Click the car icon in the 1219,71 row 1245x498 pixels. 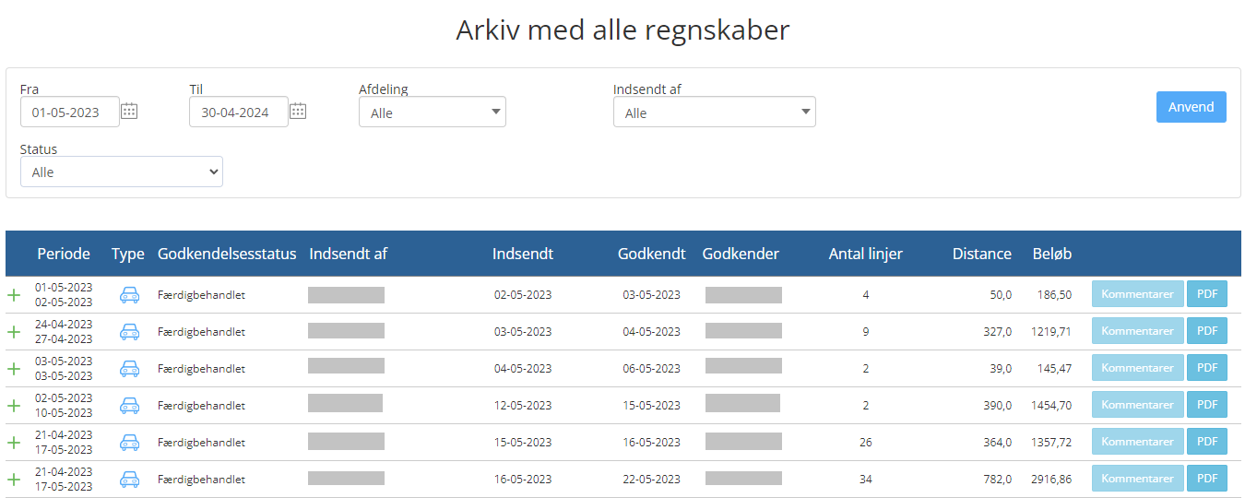click(x=129, y=332)
